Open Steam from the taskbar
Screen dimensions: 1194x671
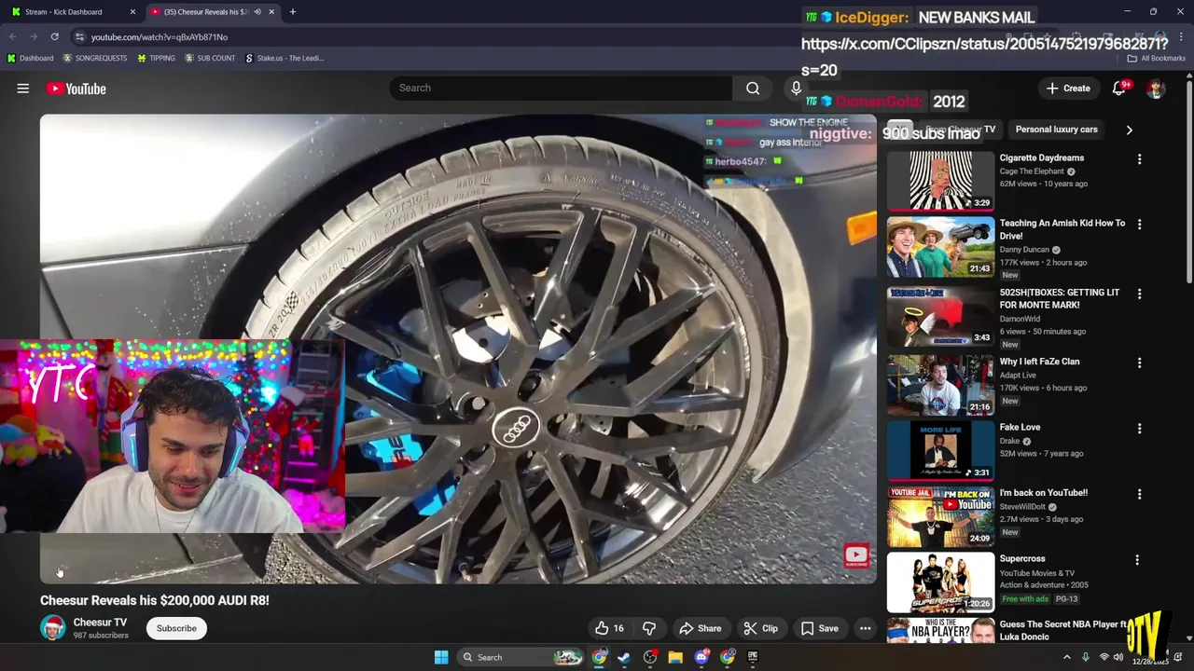[x=624, y=657]
